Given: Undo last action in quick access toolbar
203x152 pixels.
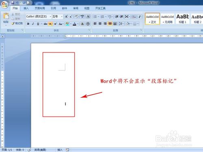Looking at the screenshot, I should point(17,3).
